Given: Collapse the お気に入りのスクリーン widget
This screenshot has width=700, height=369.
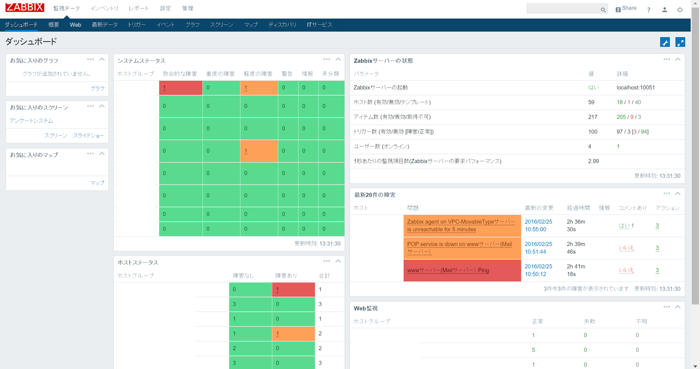Looking at the screenshot, I should (102, 106).
